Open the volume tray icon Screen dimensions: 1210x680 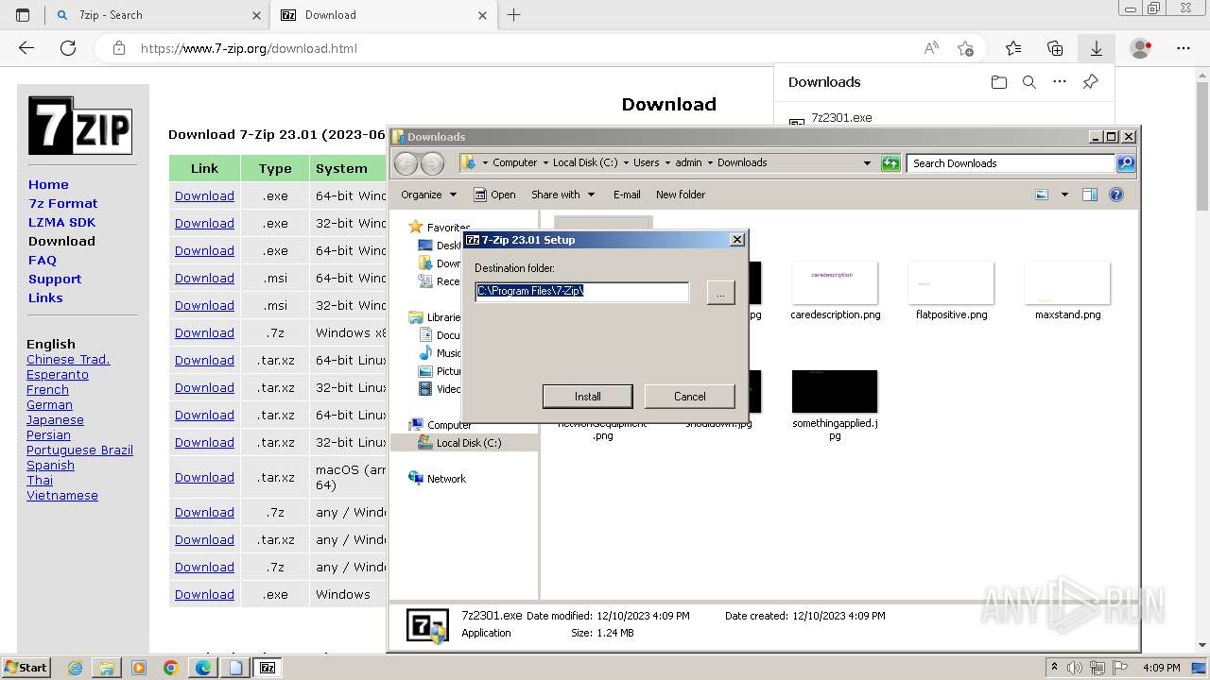(1076, 668)
